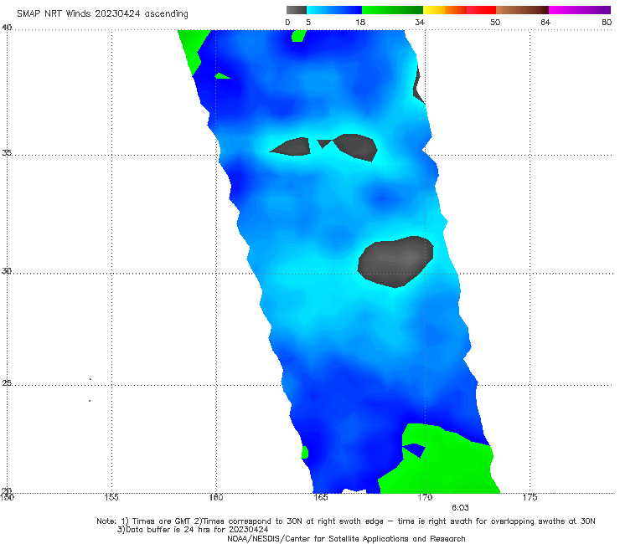
Task: Click the title 'SMAP NRT Winds 20230424 ascending'
Action: pos(102,13)
